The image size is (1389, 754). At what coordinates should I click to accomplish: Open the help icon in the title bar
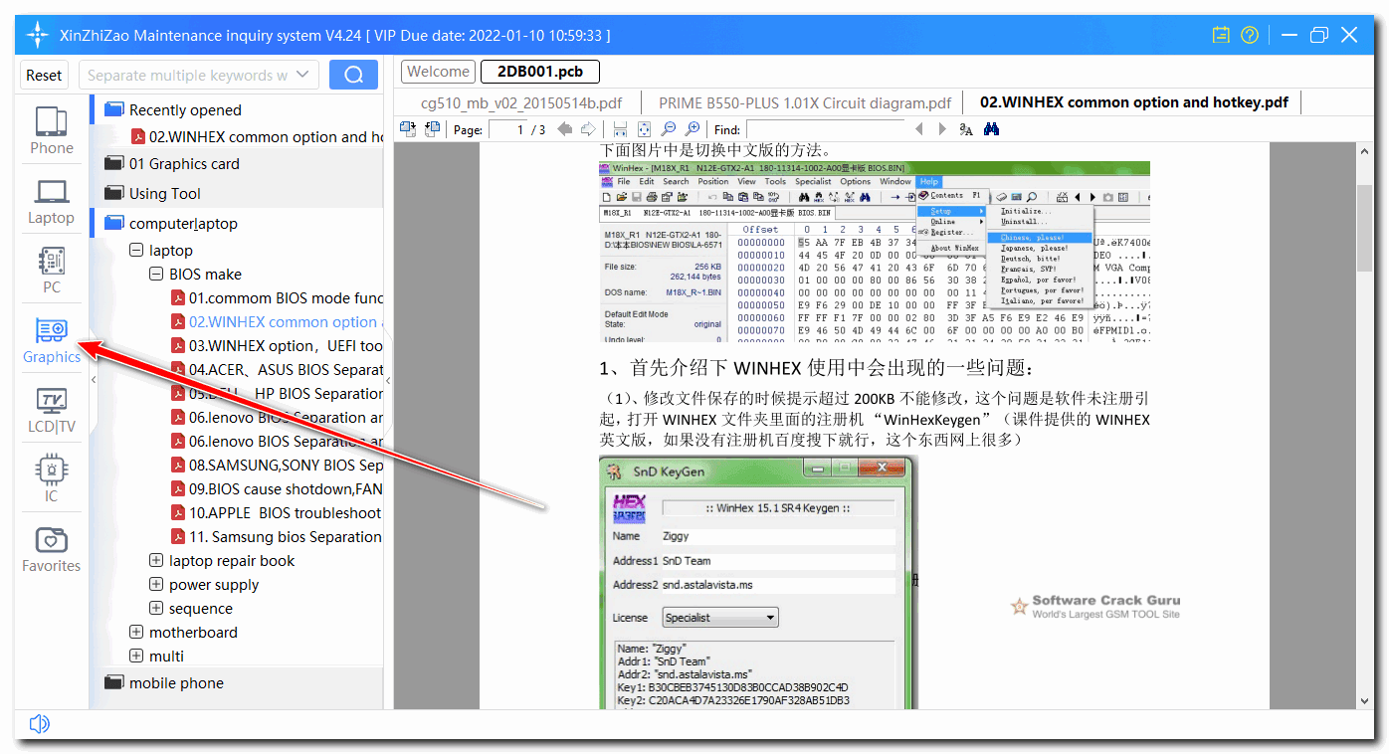(x=1249, y=35)
